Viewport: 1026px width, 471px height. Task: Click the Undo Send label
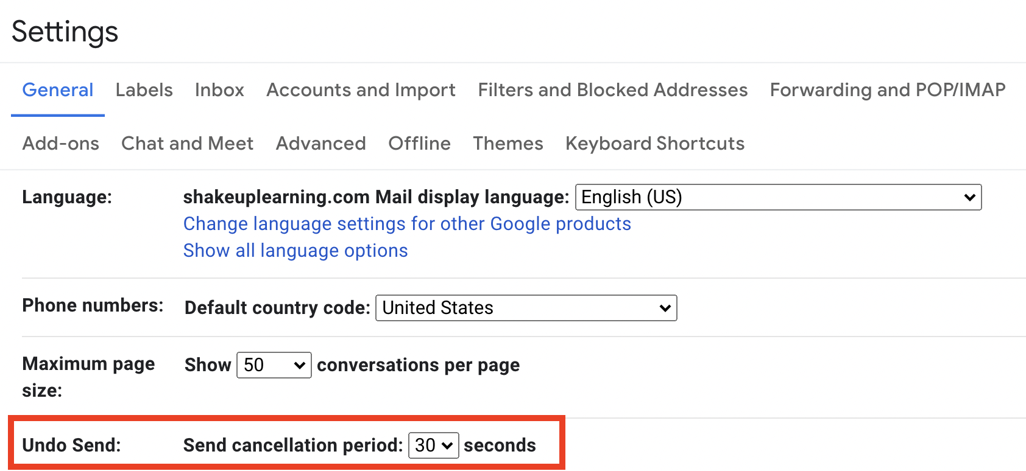click(x=71, y=445)
